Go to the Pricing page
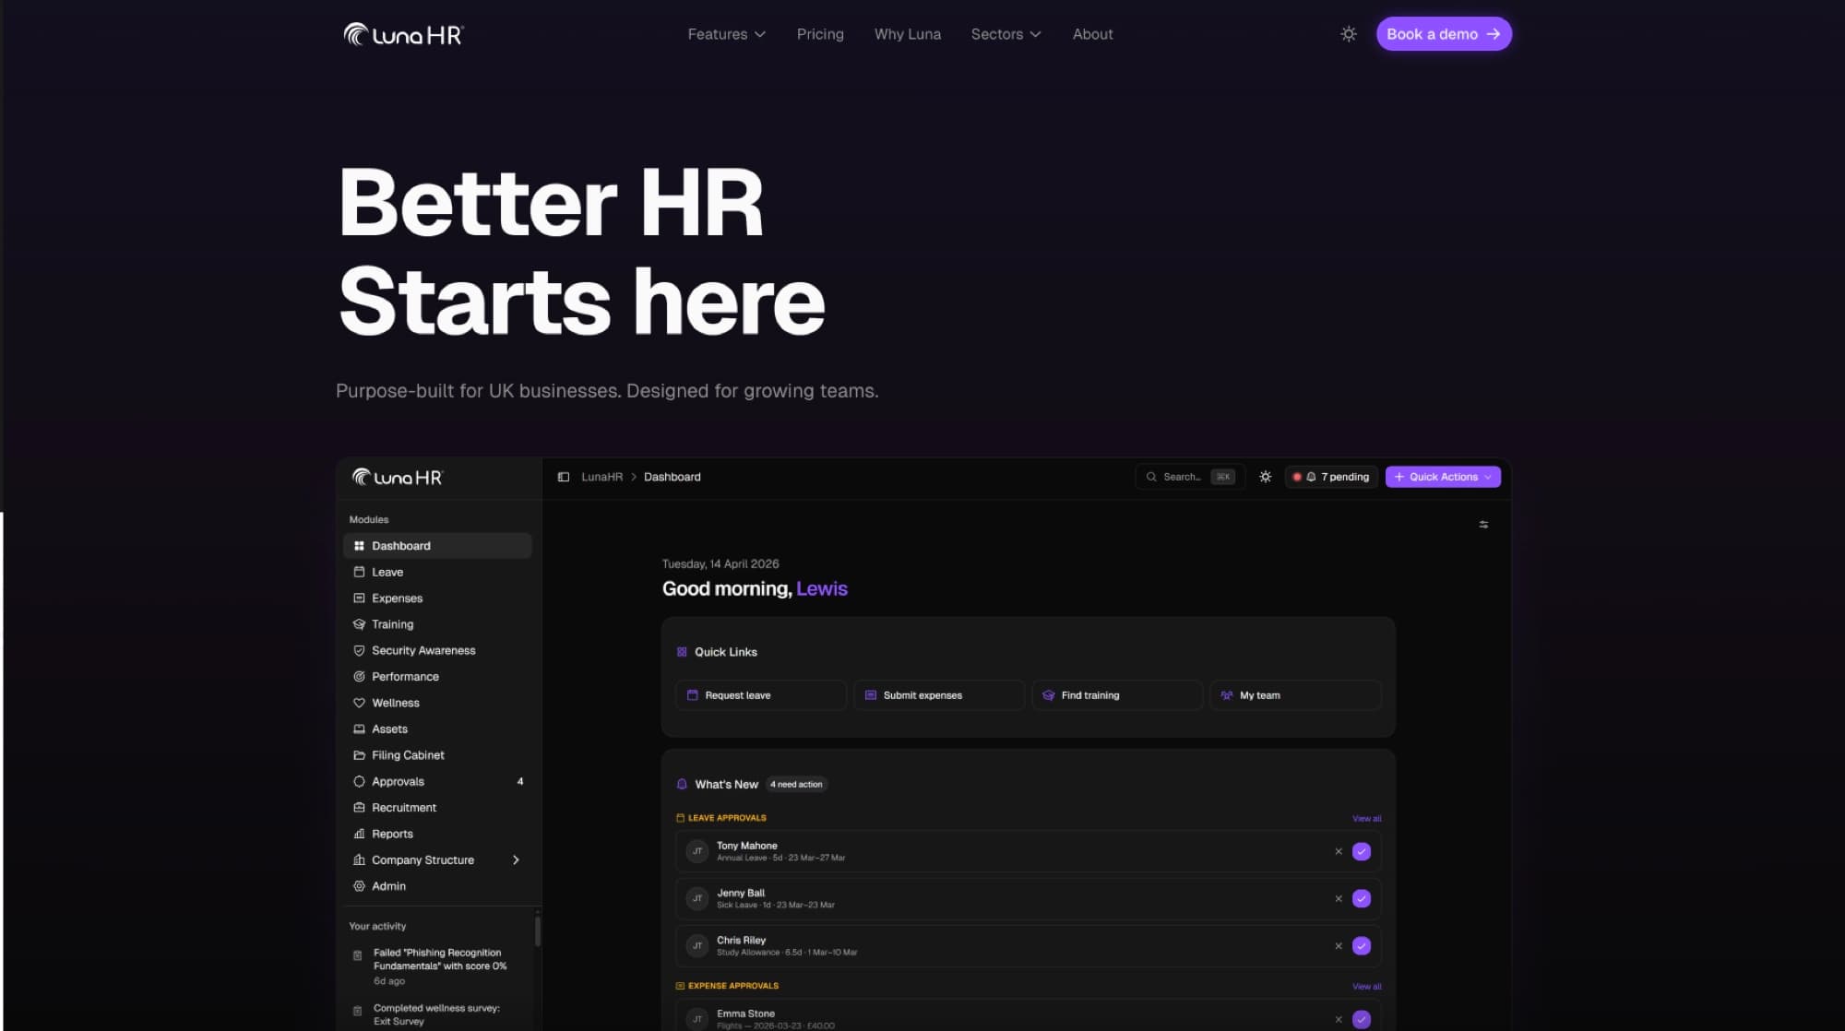The width and height of the screenshot is (1845, 1031). 820,34
